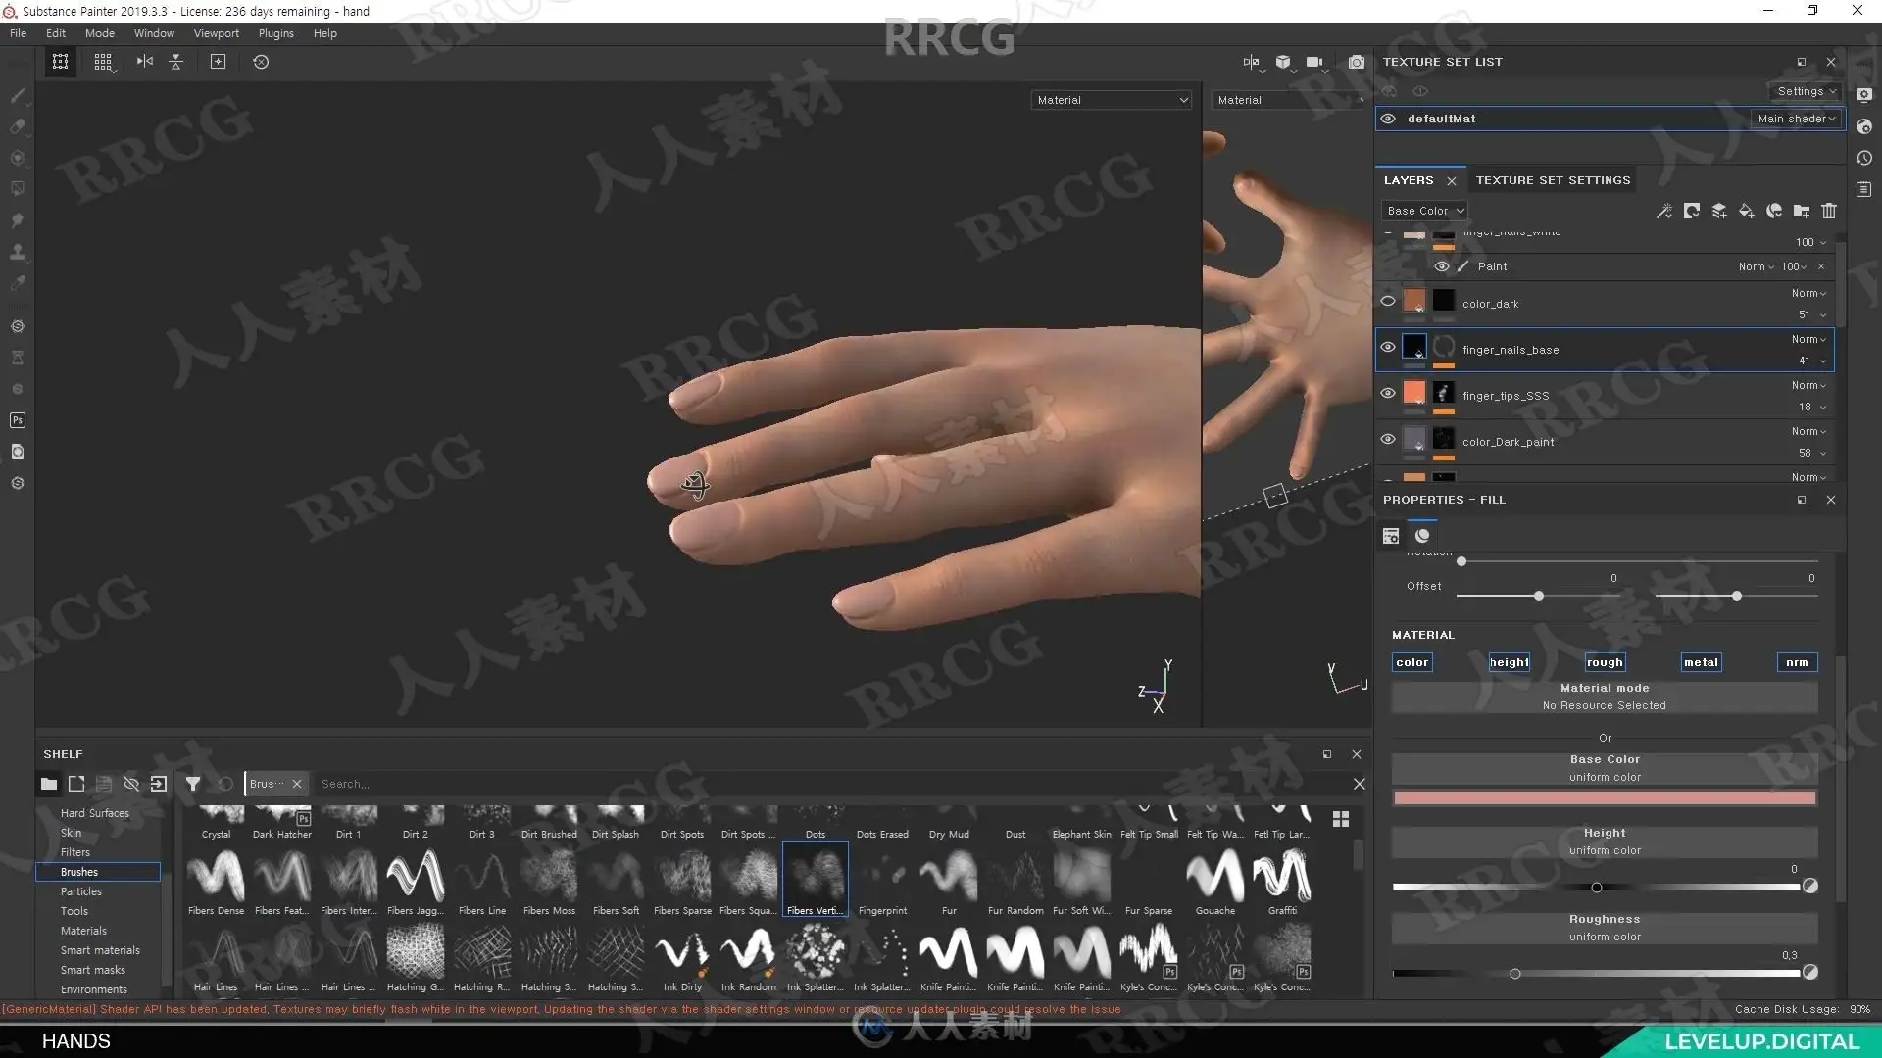Select the Clone stamp tool

[x=17, y=252]
